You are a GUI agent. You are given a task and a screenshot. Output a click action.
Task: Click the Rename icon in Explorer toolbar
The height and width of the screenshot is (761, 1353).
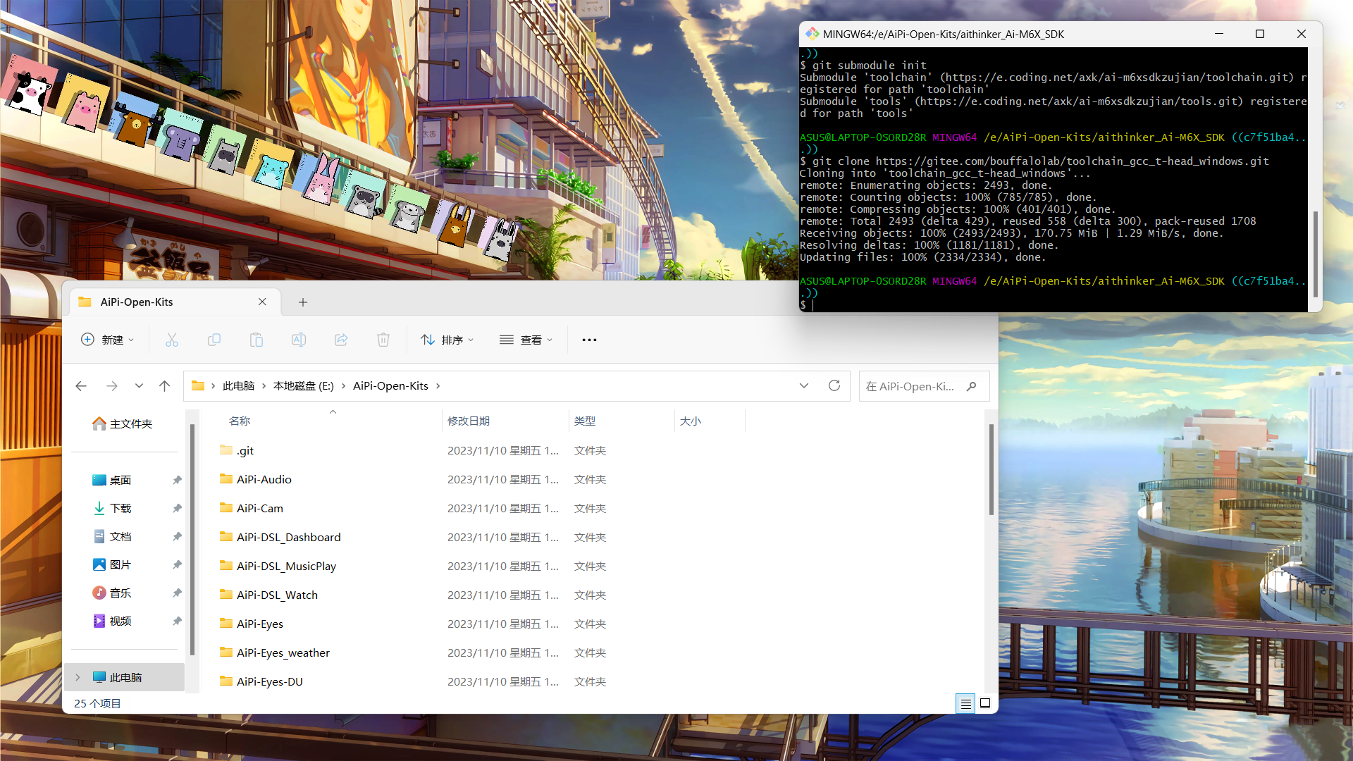click(x=299, y=340)
